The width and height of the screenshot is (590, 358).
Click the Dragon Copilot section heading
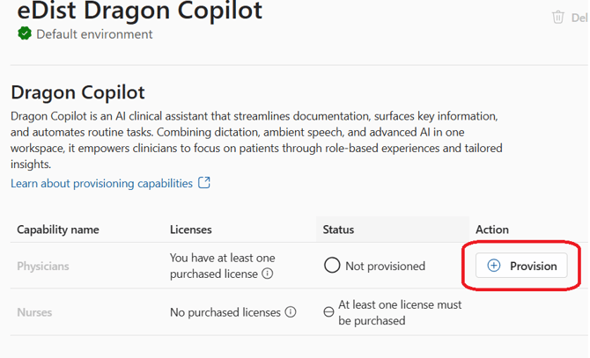[x=77, y=92]
